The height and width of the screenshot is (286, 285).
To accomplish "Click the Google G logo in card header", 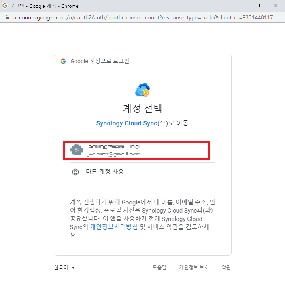I will pyautogui.click(x=63, y=61).
